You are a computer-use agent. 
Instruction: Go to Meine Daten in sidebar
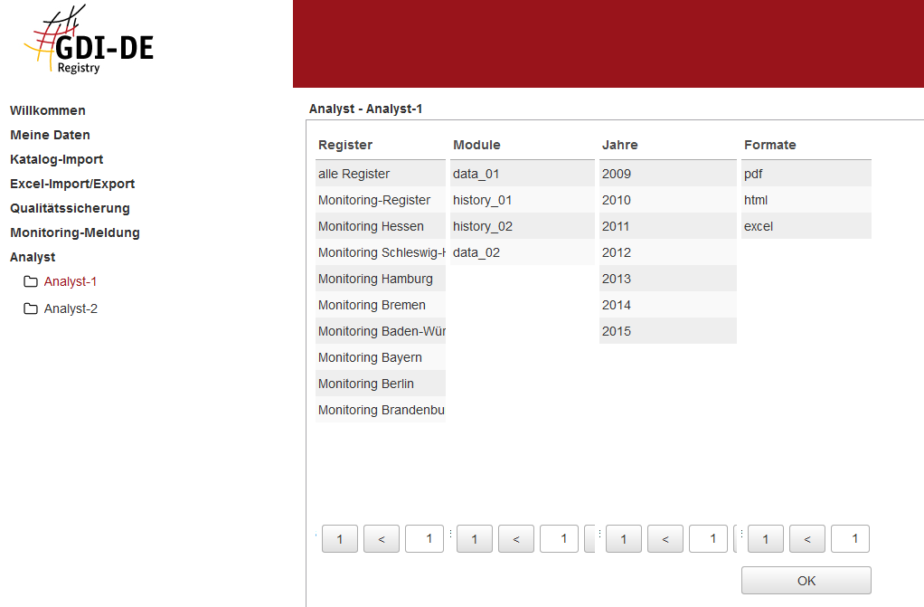50,135
